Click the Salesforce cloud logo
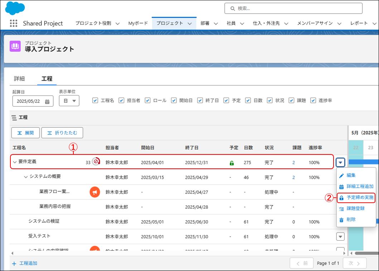 click(15, 8)
